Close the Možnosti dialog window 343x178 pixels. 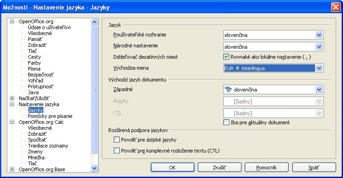point(336,7)
